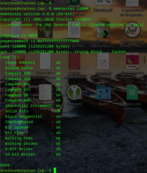
Task: Click the 'pagesize is 4096' terminal line
Action: point(19,35)
